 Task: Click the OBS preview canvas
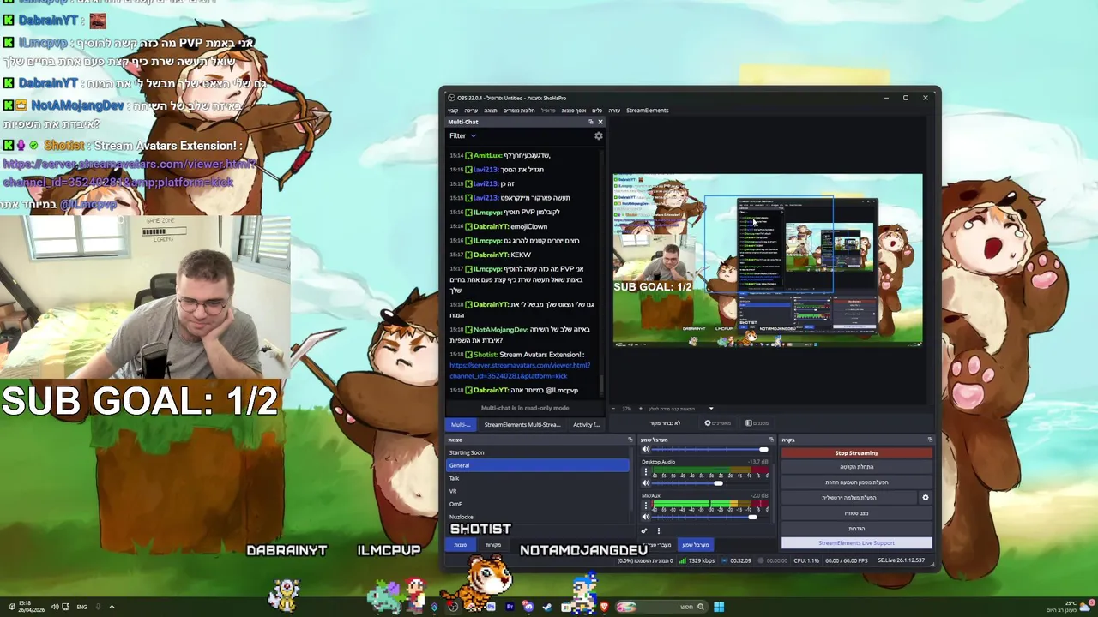click(x=768, y=260)
